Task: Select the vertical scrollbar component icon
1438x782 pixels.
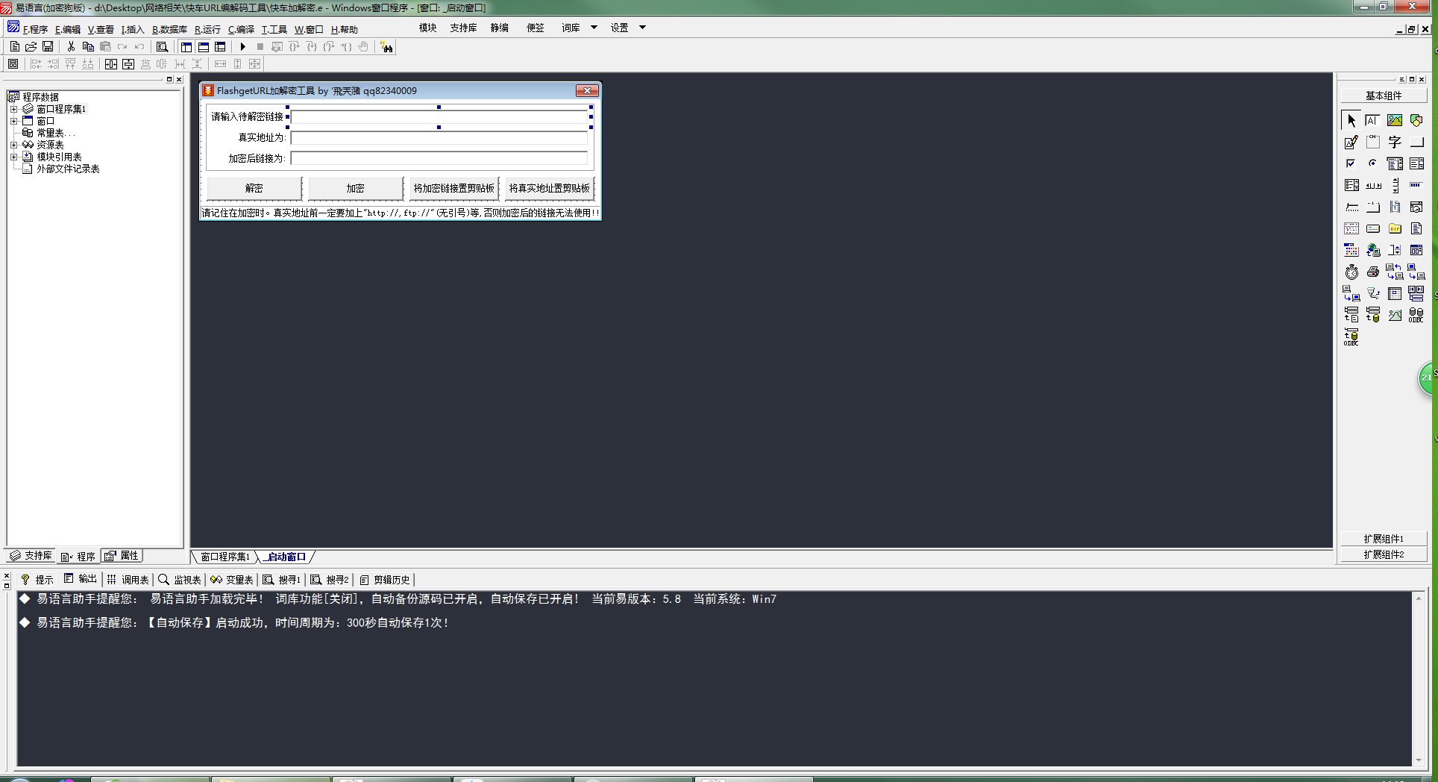Action: [x=1395, y=185]
